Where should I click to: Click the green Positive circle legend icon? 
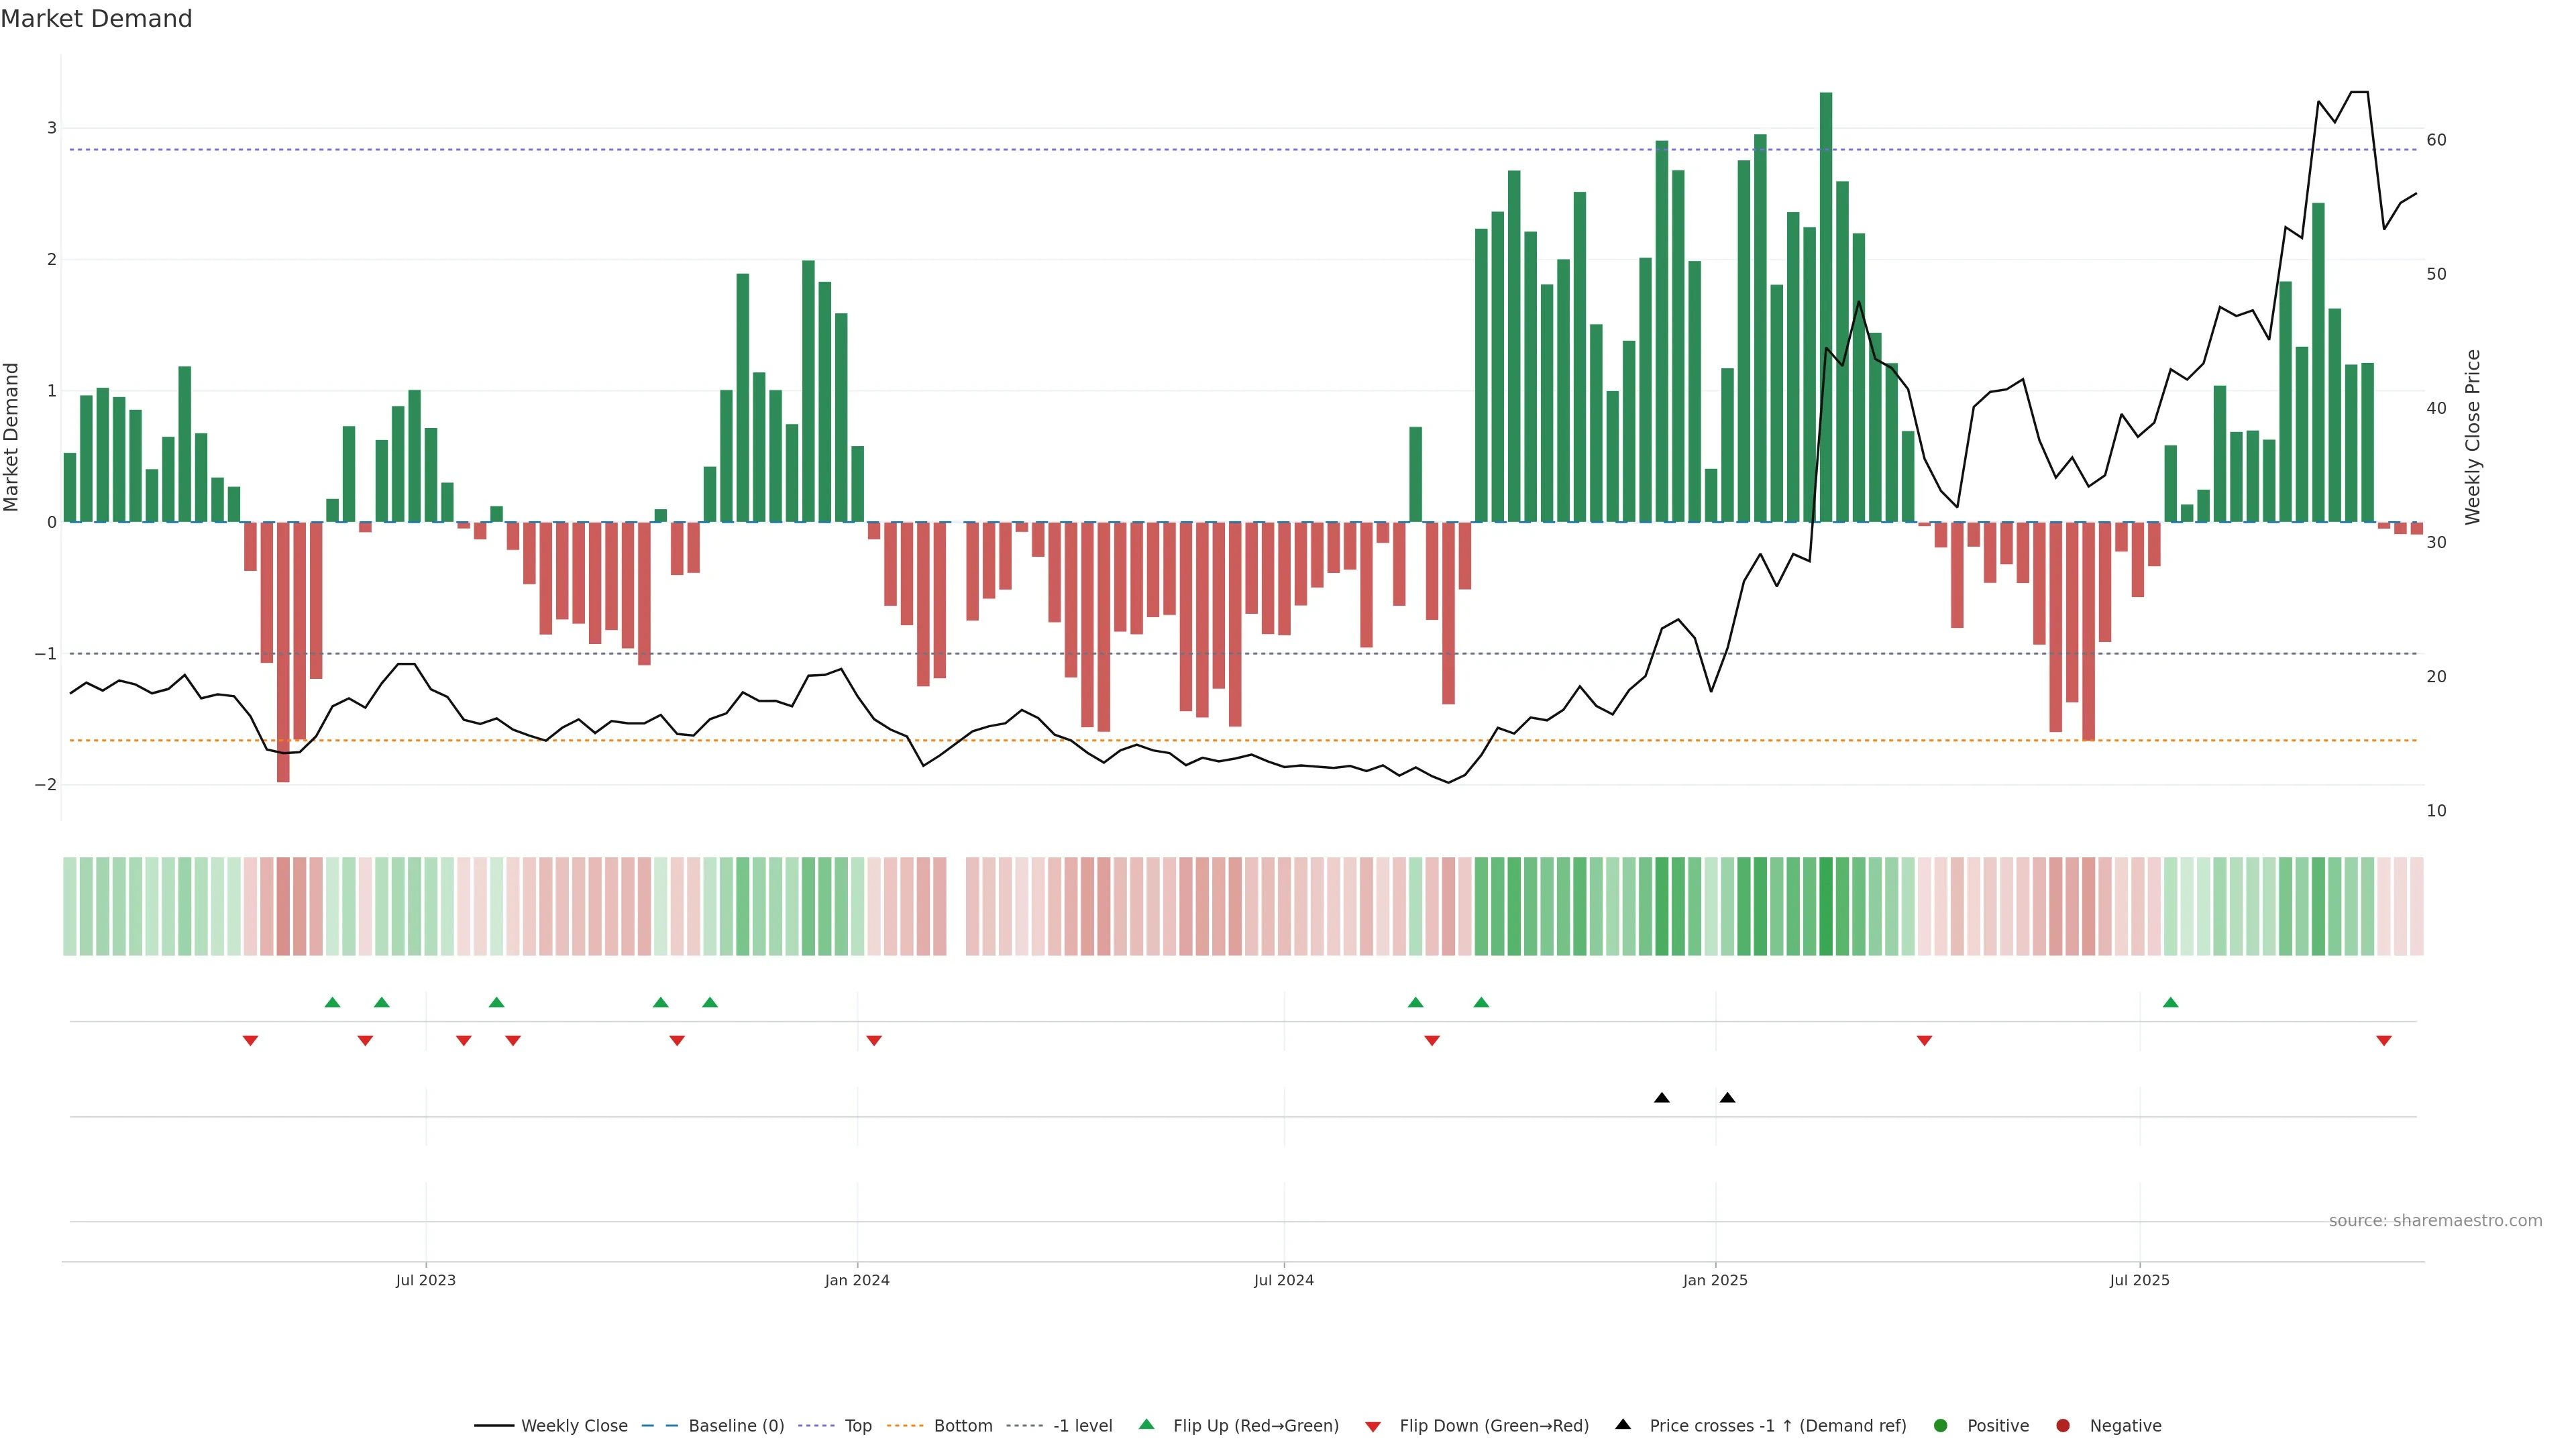tap(1941, 1426)
